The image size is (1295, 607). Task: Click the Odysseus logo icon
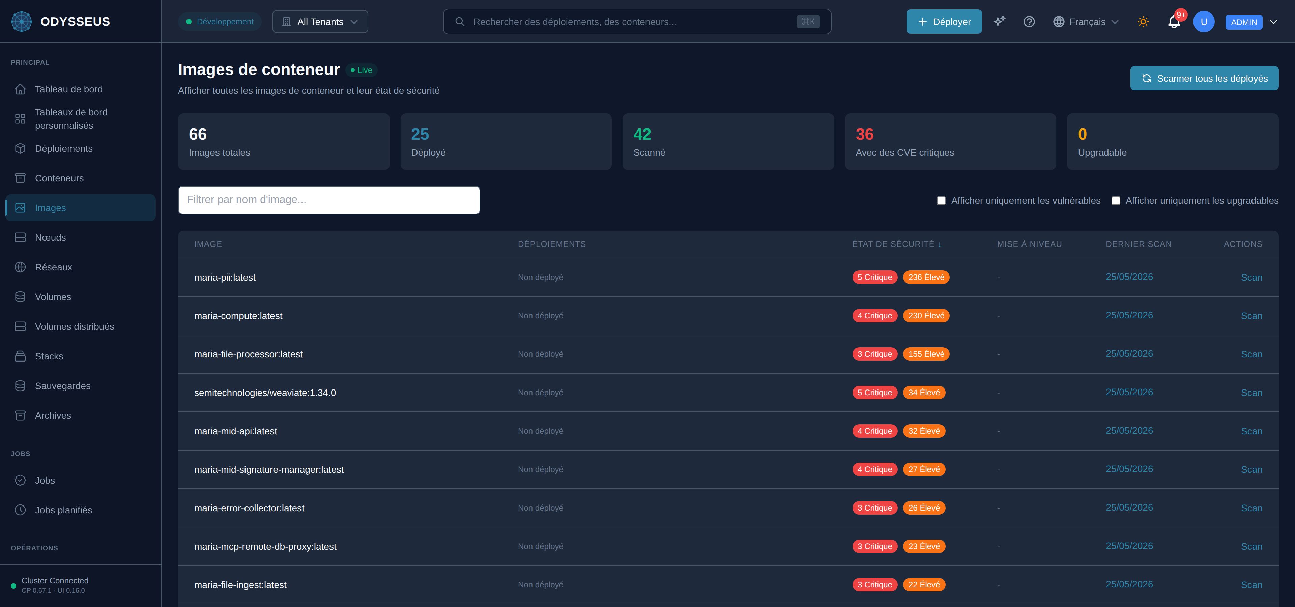tap(21, 22)
